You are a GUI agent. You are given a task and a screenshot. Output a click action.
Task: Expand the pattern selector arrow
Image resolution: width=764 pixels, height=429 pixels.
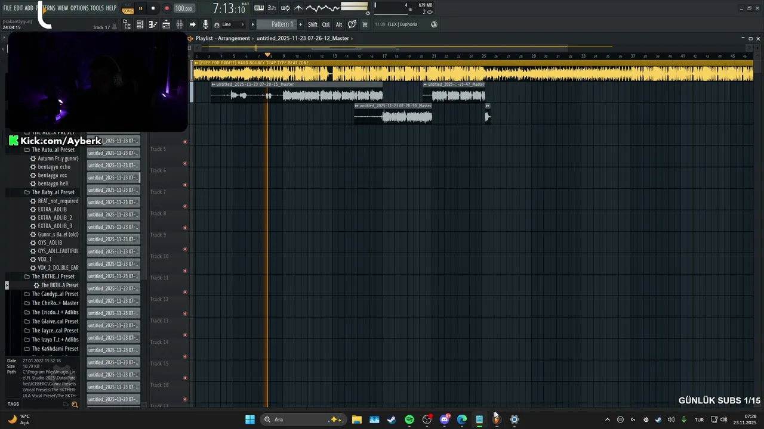click(252, 24)
